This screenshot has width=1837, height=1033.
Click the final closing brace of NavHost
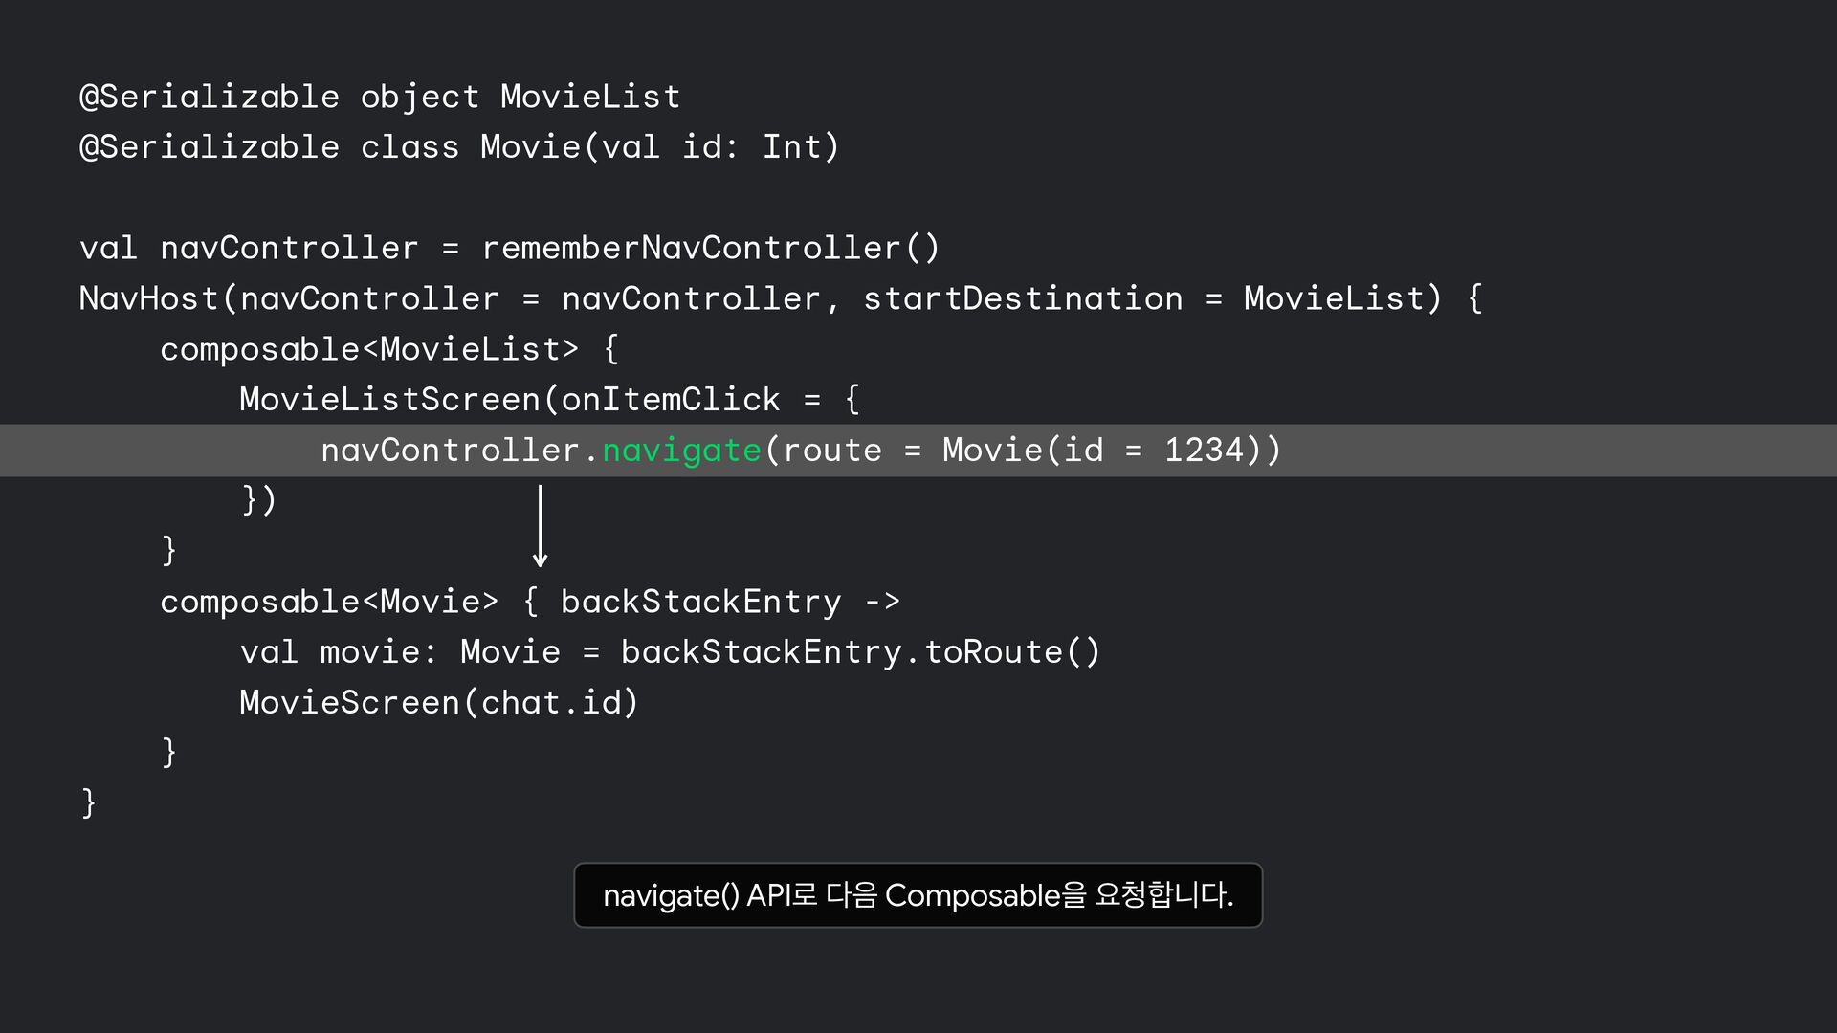coord(89,802)
